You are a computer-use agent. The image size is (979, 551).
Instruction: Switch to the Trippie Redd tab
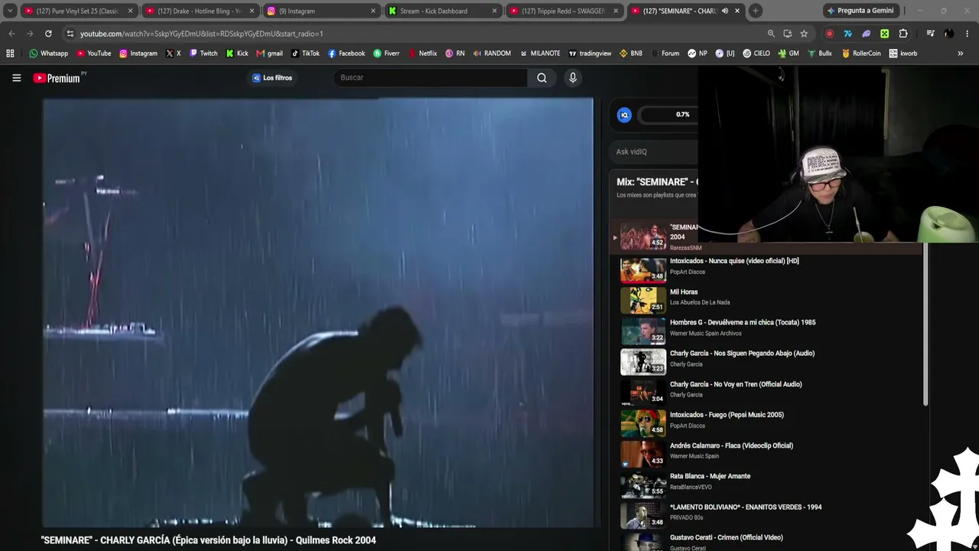pyautogui.click(x=564, y=11)
